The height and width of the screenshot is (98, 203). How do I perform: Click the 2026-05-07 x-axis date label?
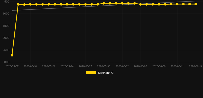point(12,66)
